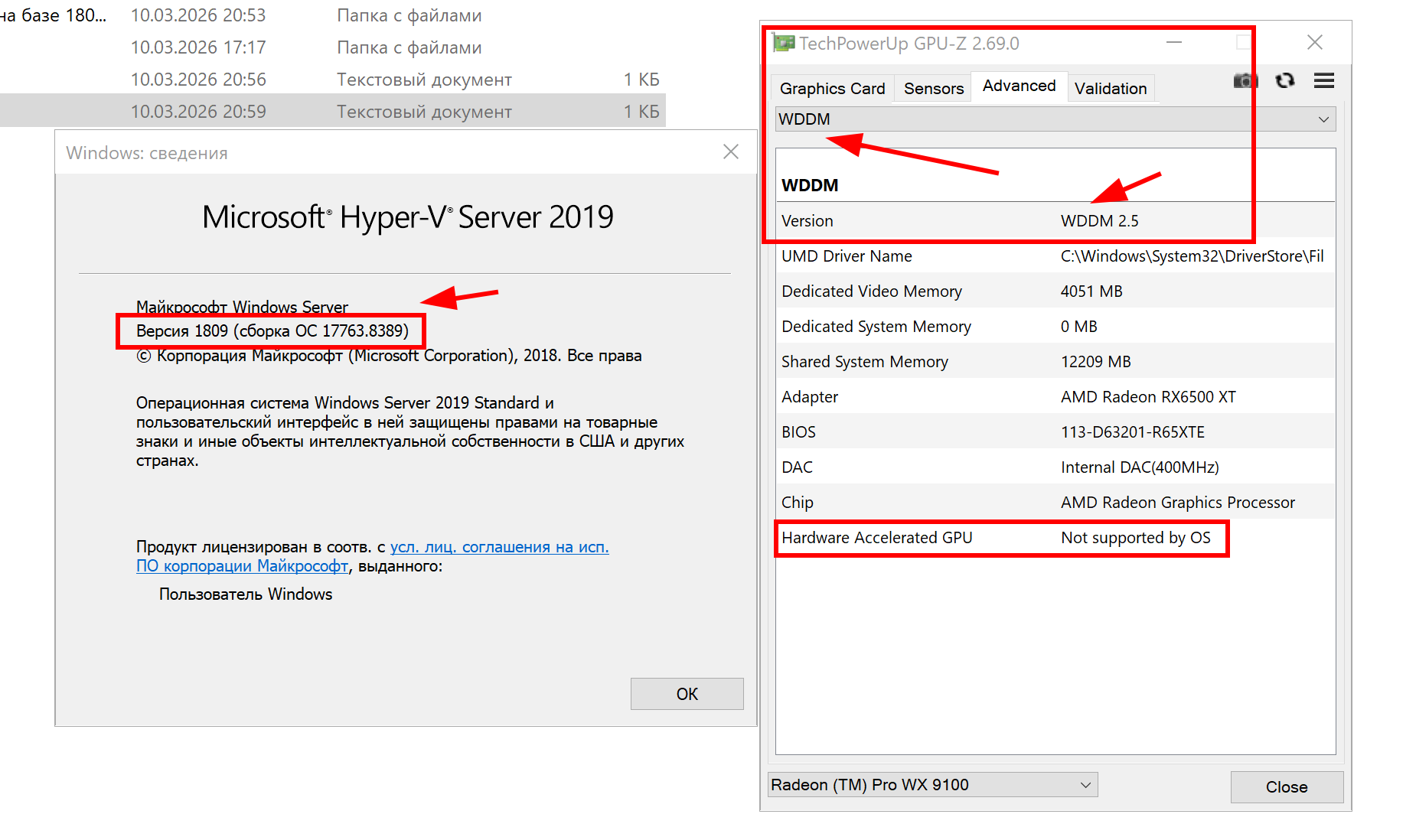
Task: Select the UMD Driver Name row
Action: 1055,256
